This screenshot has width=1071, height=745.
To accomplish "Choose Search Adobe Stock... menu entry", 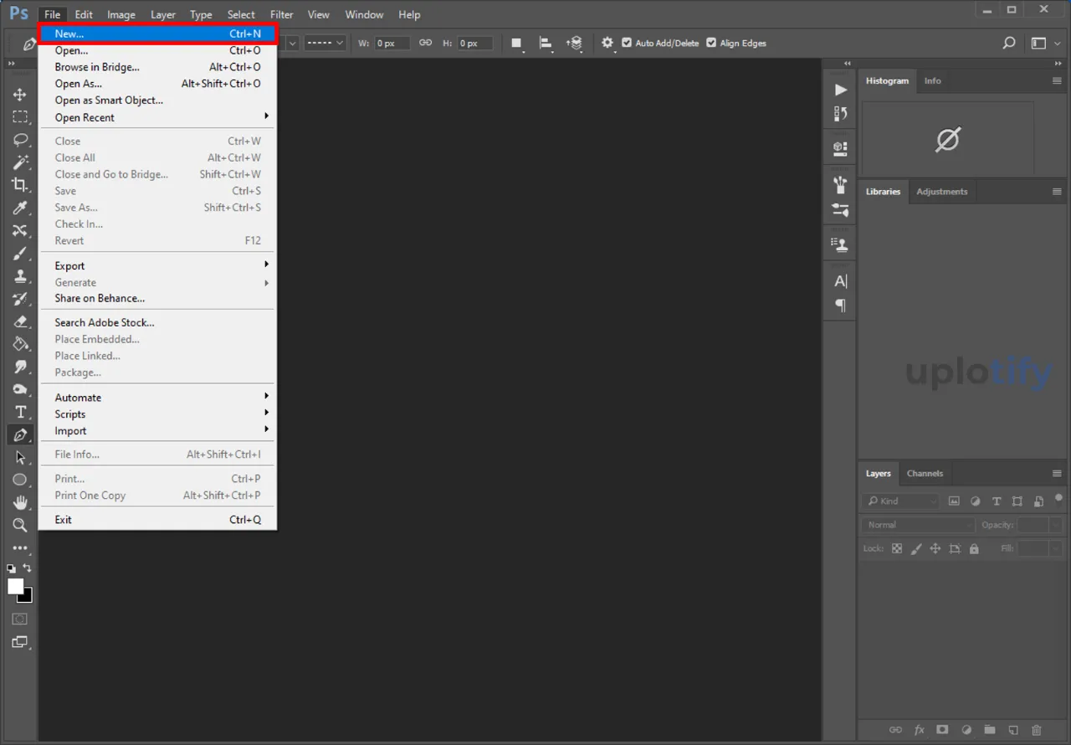I will pos(157,322).
